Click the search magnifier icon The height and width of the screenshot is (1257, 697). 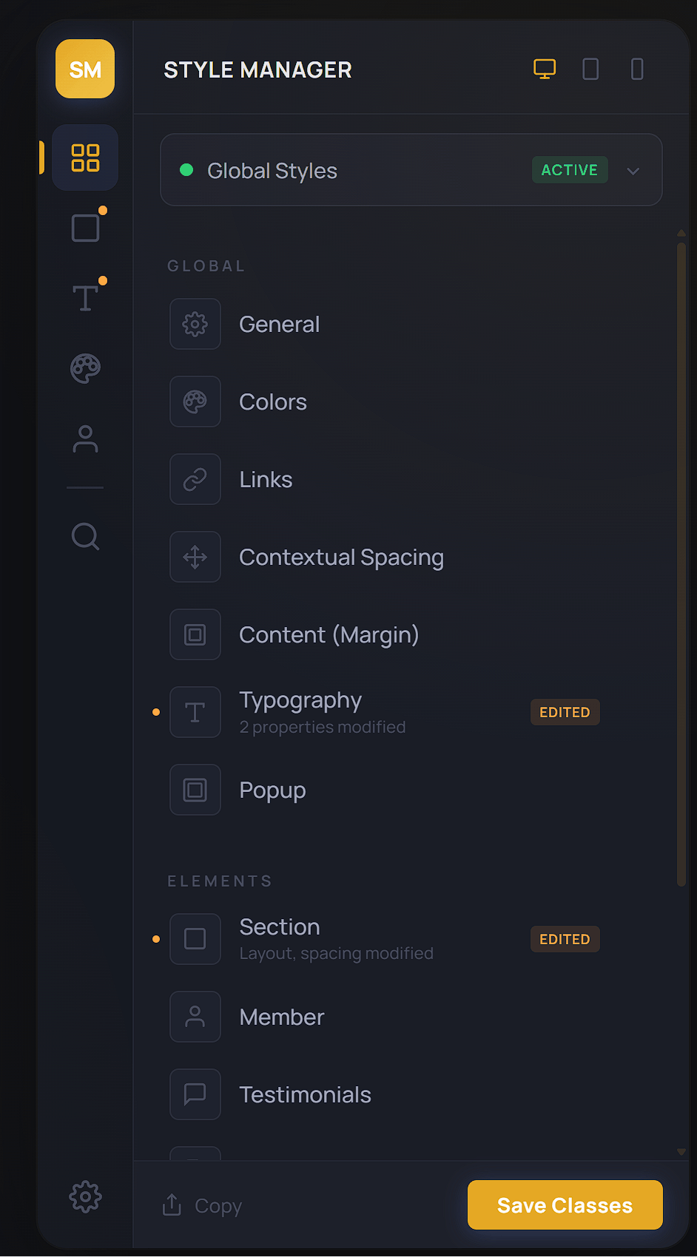[85, 536]
